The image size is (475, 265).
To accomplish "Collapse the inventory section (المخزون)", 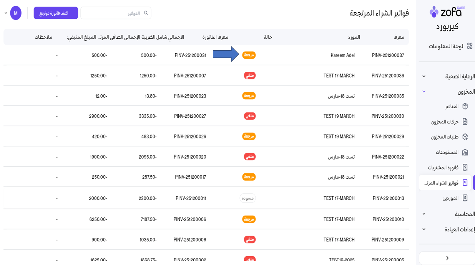I will [424, 92].
